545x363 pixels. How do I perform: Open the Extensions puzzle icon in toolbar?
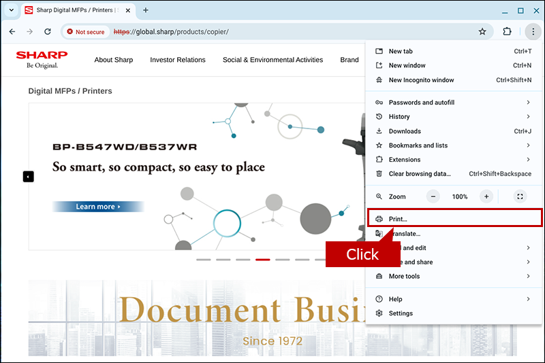point(507,31)
